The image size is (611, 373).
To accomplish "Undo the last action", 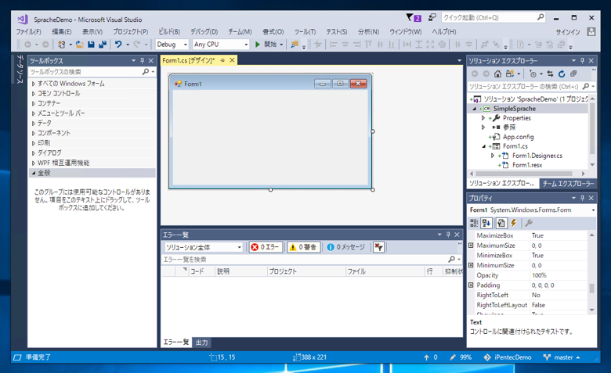I will tap(118, 45).
